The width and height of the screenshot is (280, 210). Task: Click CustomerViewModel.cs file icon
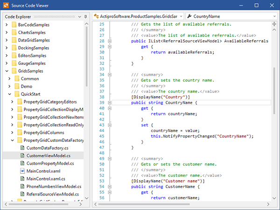click(x=22, y=155)
